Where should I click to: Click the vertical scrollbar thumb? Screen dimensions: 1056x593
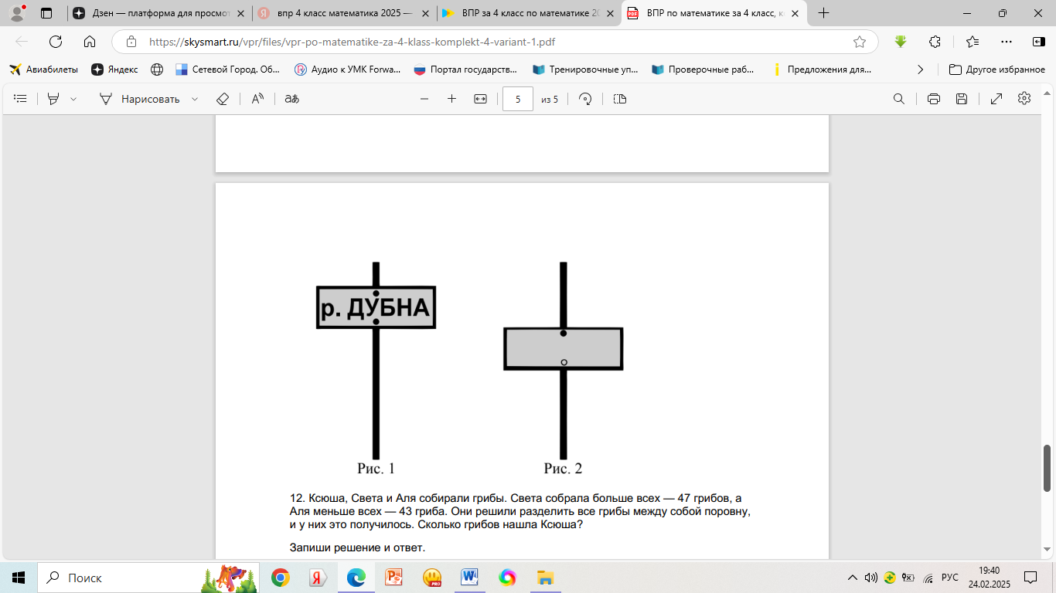coord(1047,468)
